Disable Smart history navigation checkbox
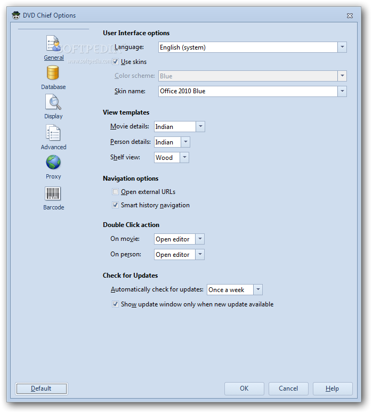The image size is (372, 413). (x=115, y=205)
